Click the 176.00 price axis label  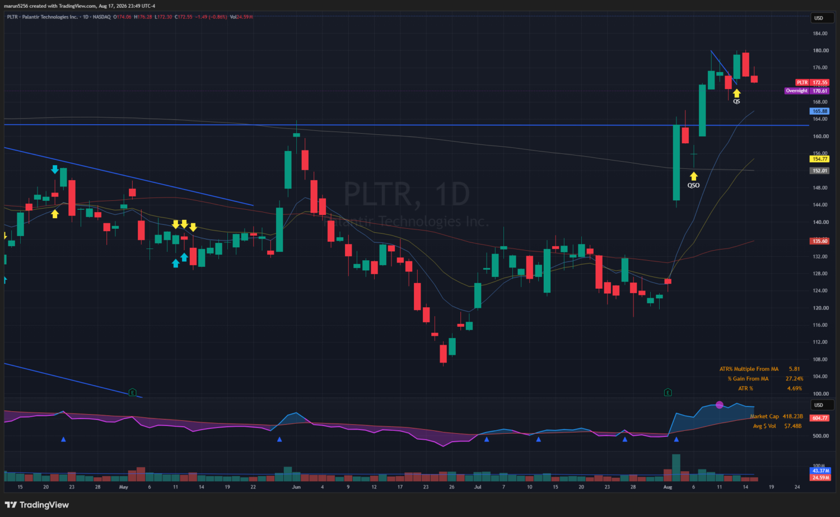pos(820,68)
